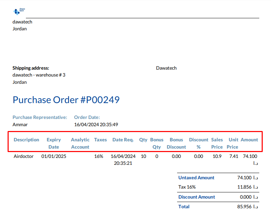Click 'Airdoctor' product description cell
Screen dimensions: 271x221
[x=23, y=156]
